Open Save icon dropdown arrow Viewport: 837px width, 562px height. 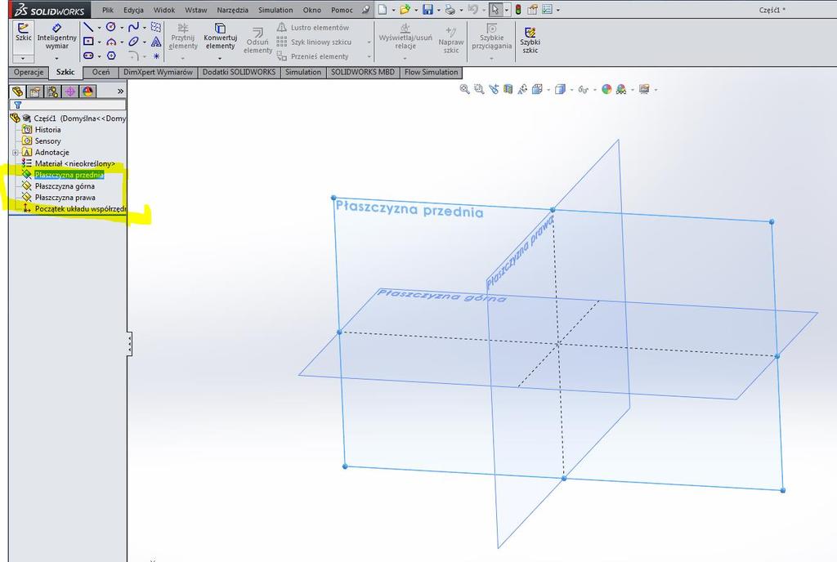coord(438,10)
